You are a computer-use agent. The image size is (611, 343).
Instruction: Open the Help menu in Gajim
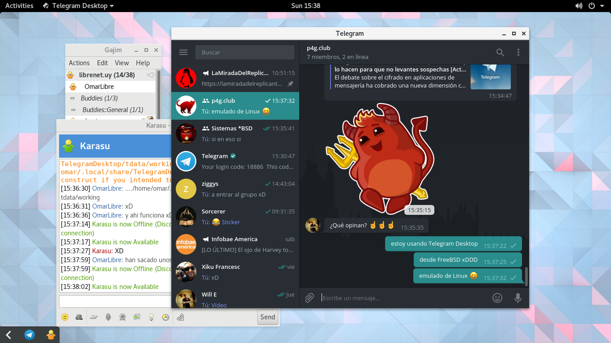tap(143, 63)
